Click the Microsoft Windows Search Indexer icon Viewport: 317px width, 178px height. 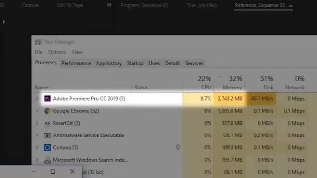pos(47,160)
